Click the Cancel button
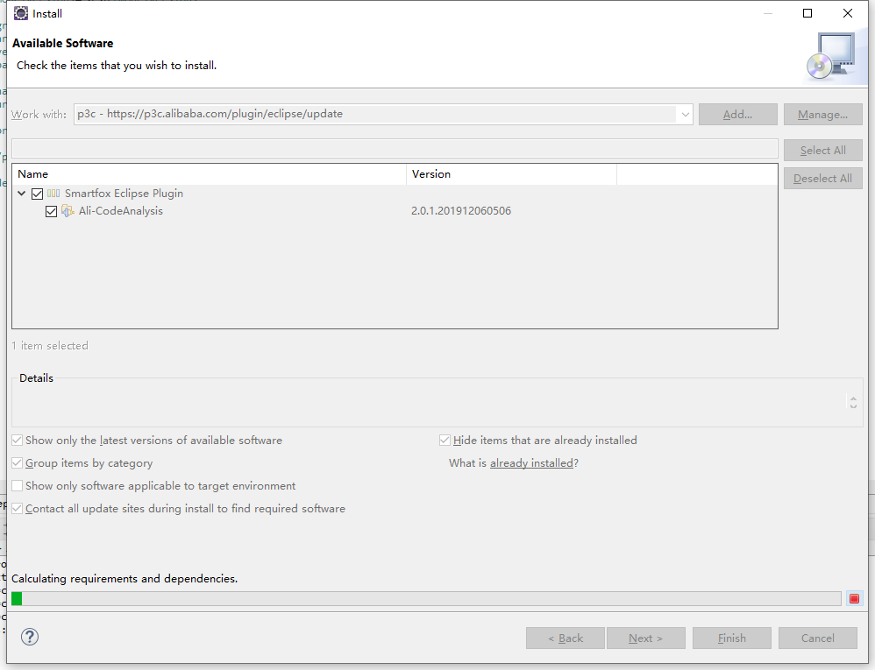This screenshot has height=670, width=875. click(817, 638)
